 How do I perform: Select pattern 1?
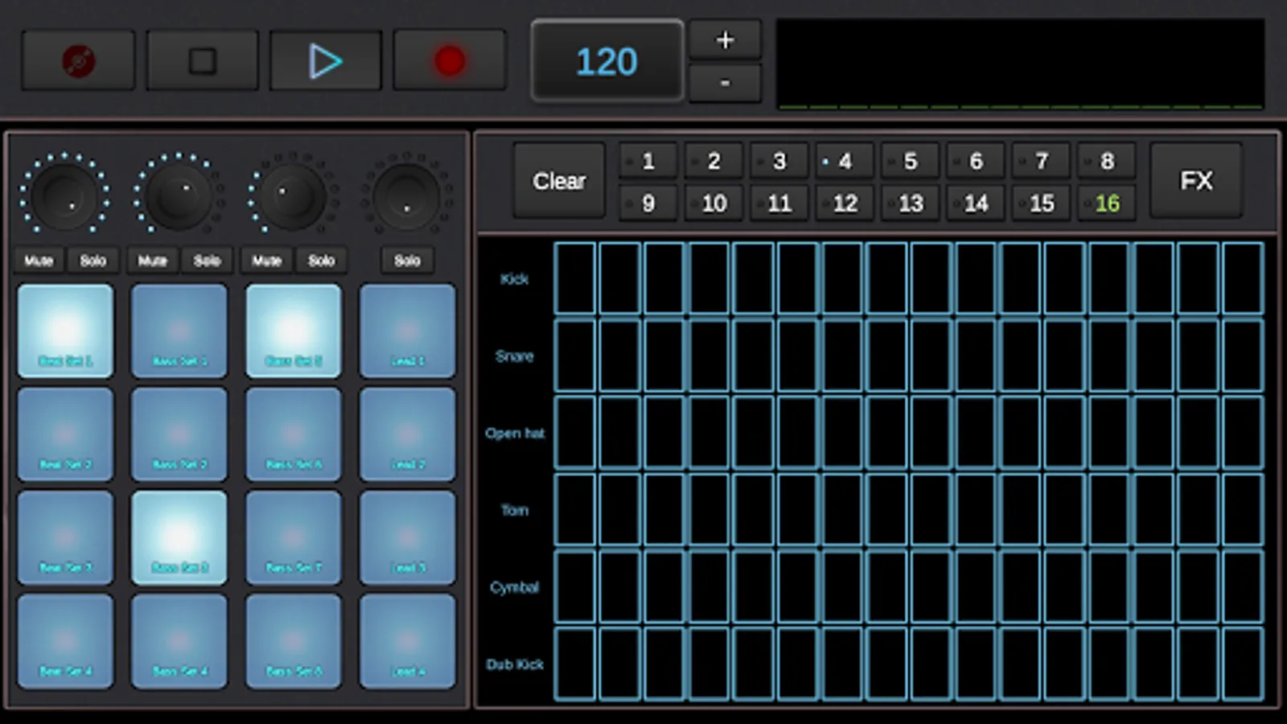648,161
